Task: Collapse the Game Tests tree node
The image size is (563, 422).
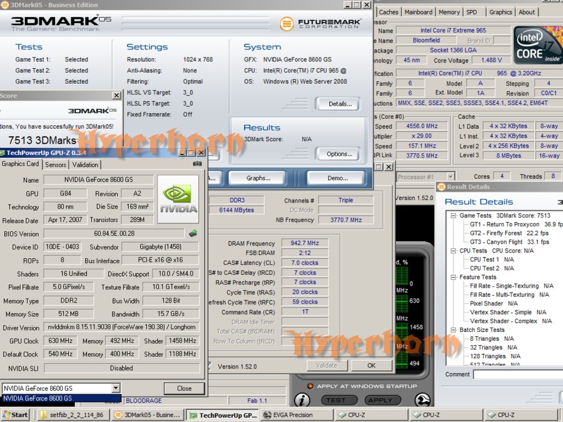Action: (453, 216)
